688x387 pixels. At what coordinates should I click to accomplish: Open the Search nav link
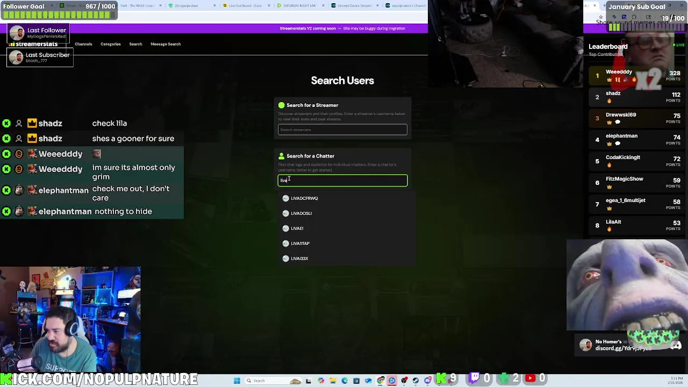click(135, 44)
